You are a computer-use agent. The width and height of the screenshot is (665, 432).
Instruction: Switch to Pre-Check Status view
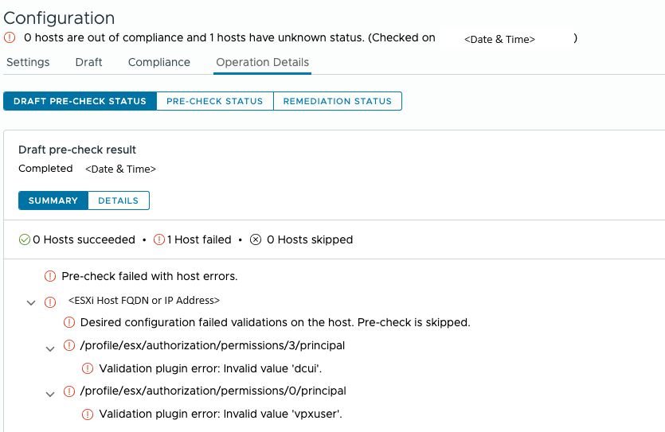214,101
